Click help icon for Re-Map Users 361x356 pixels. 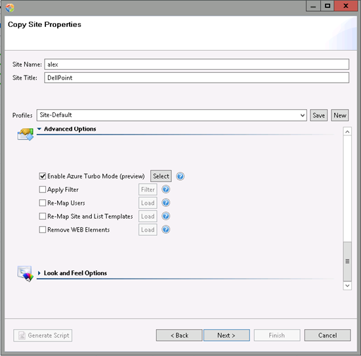[x=166, y=203]
